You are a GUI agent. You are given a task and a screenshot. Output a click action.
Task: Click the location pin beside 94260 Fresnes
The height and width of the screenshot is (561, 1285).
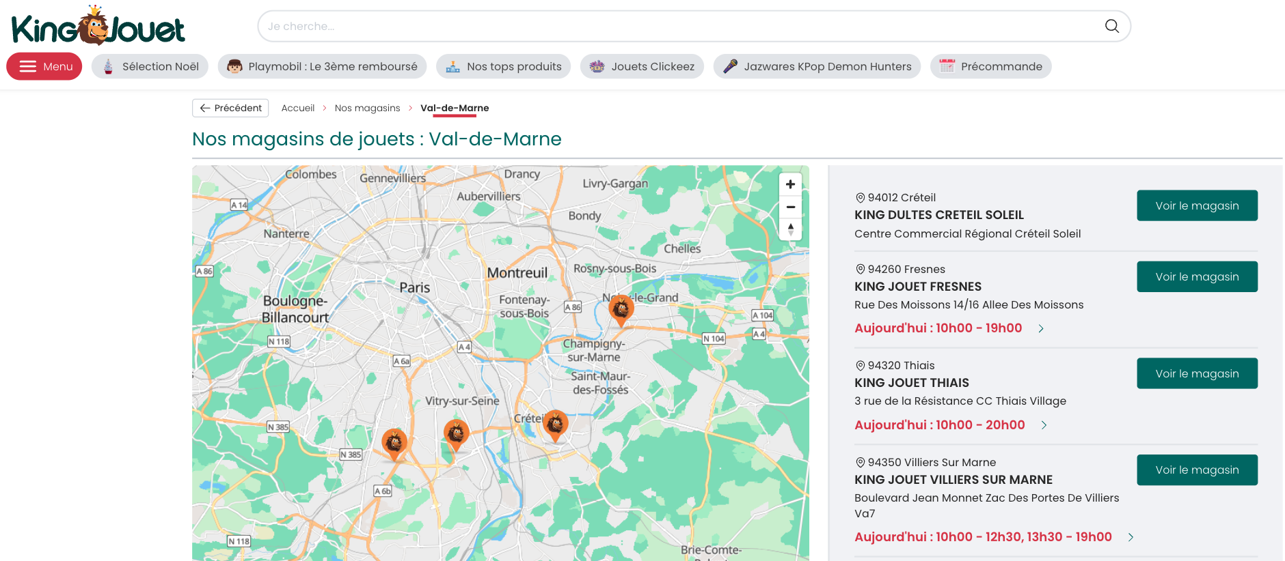(x=860, y=270)
